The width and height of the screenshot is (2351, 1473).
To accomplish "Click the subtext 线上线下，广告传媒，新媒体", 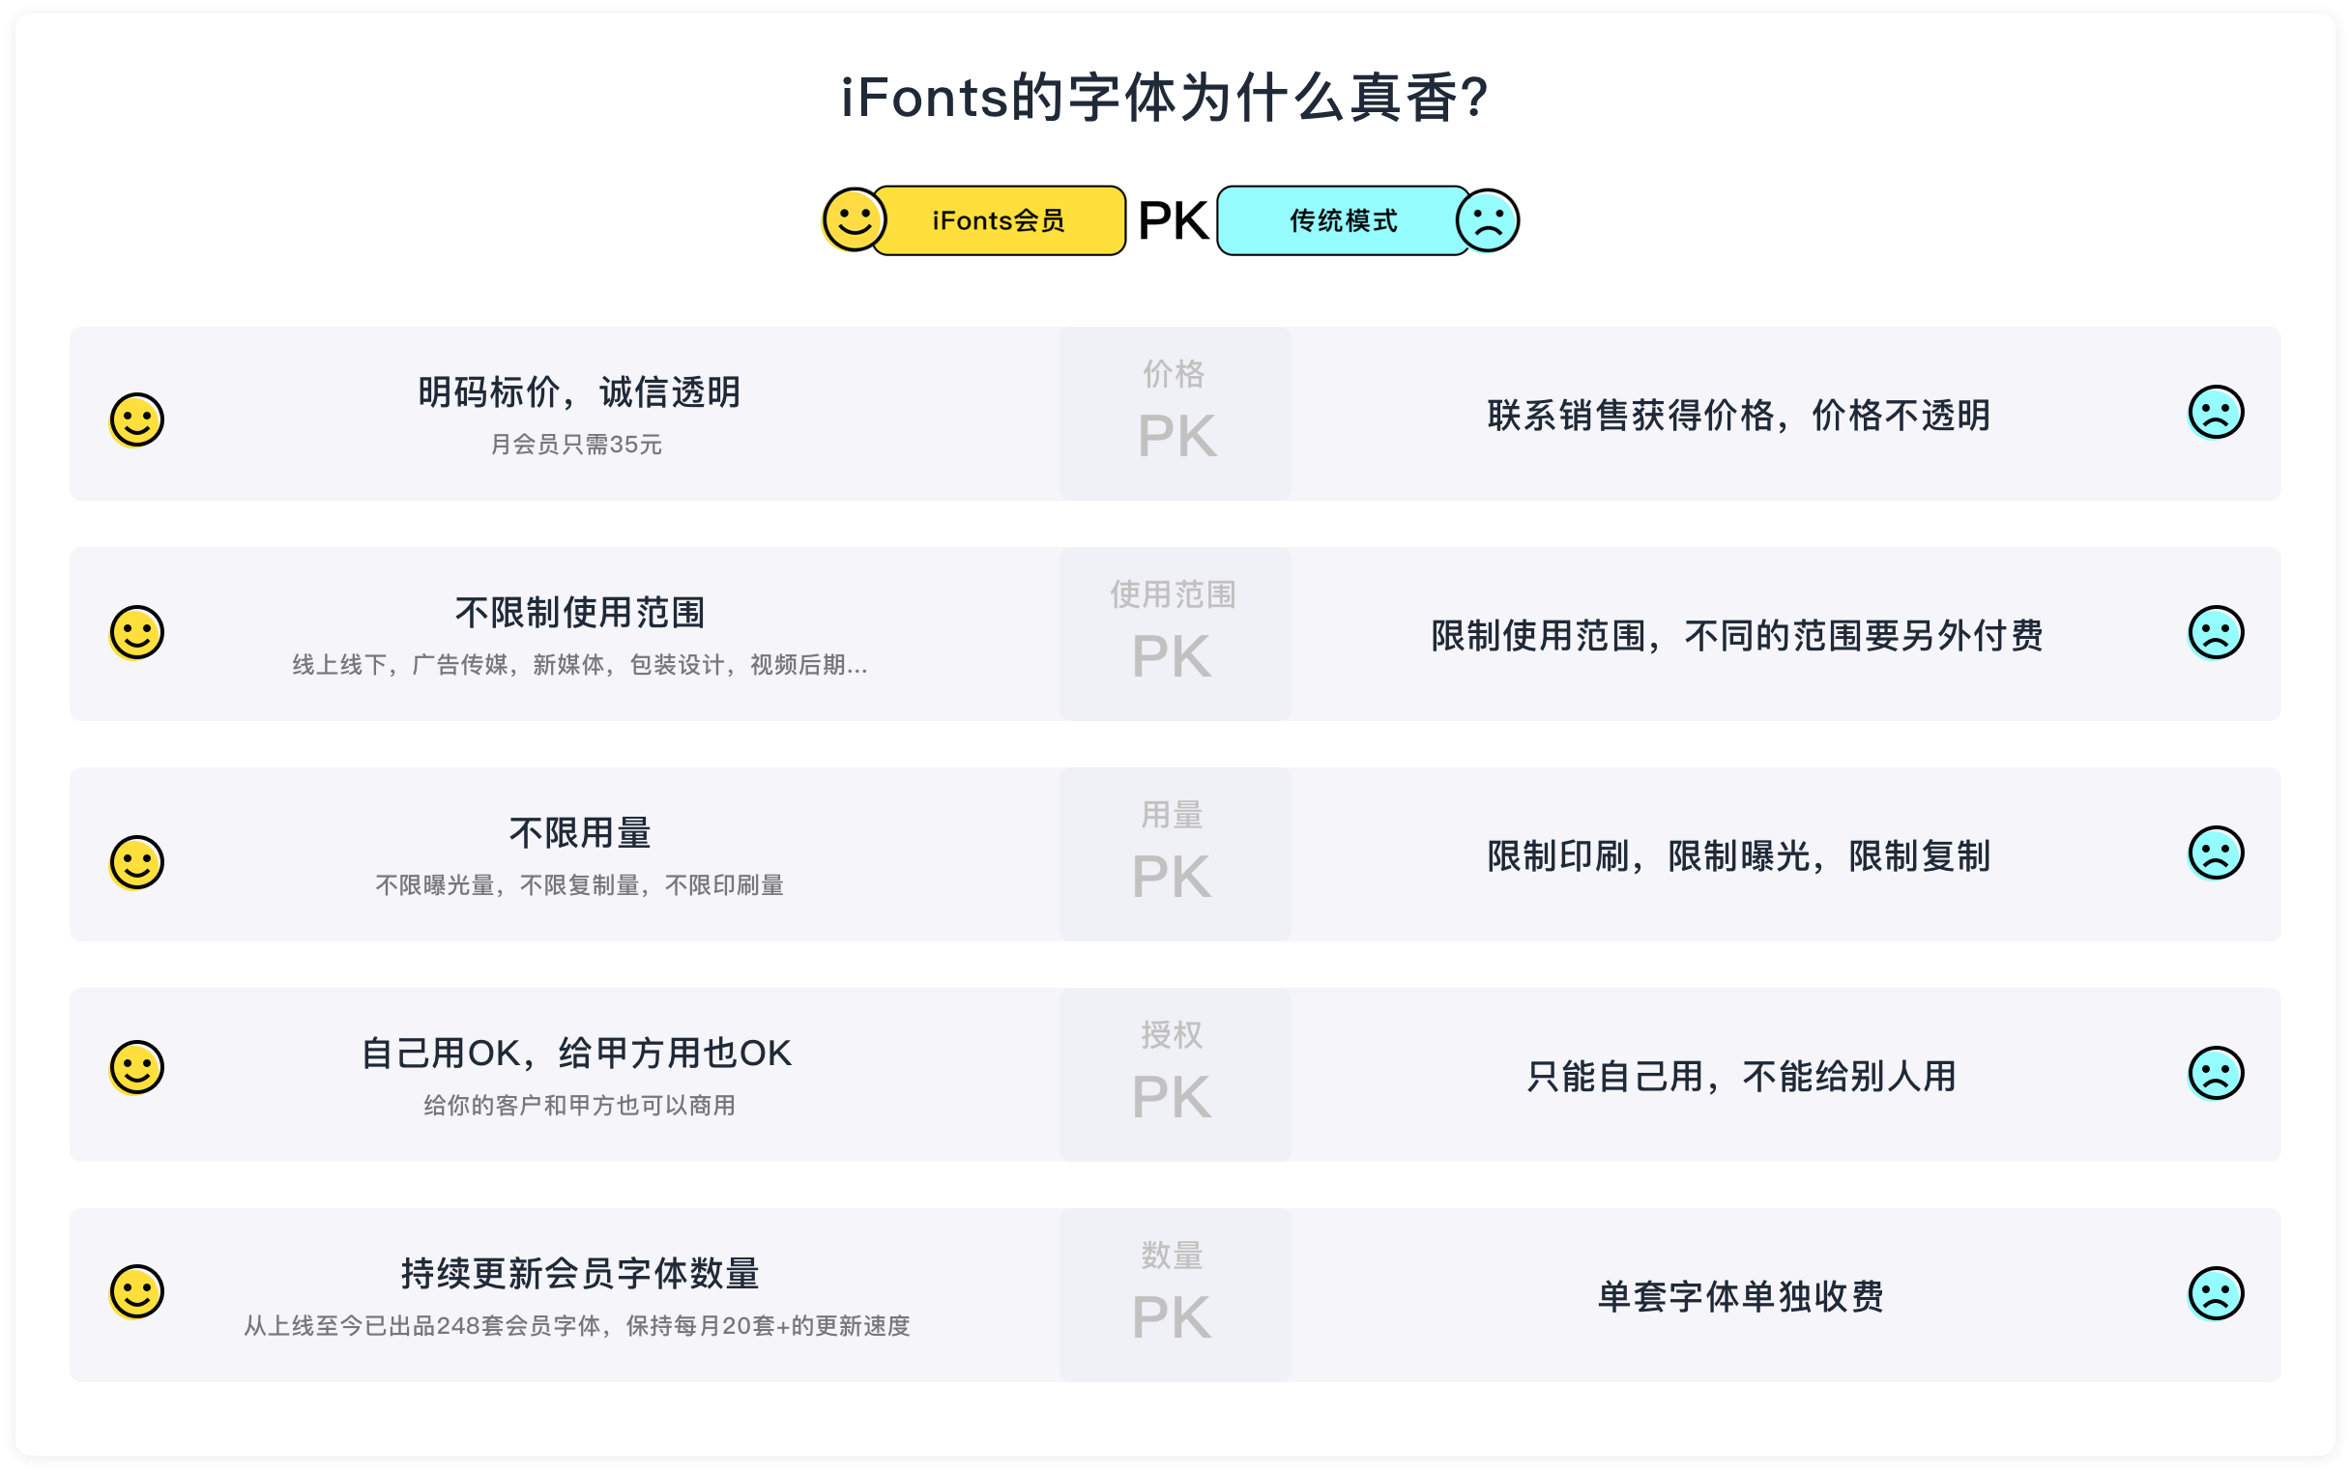I will [x=455, y=664].
